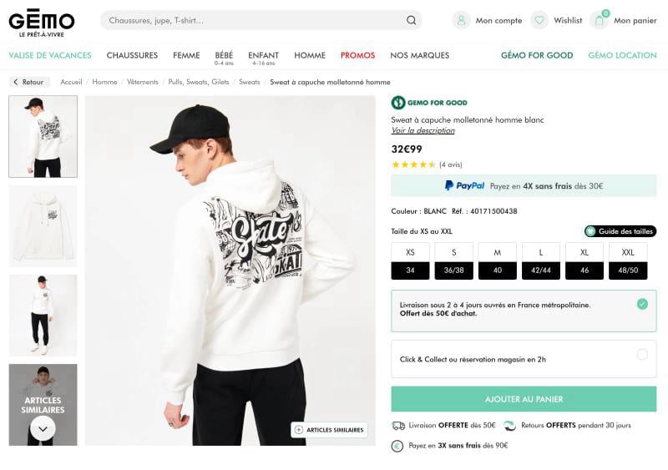
Task: Open the CHAUSSURES menu item
Action: tap(132, 55)
